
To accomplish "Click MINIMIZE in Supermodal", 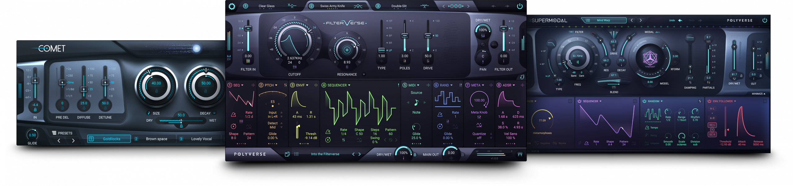I will pos(758,94).
